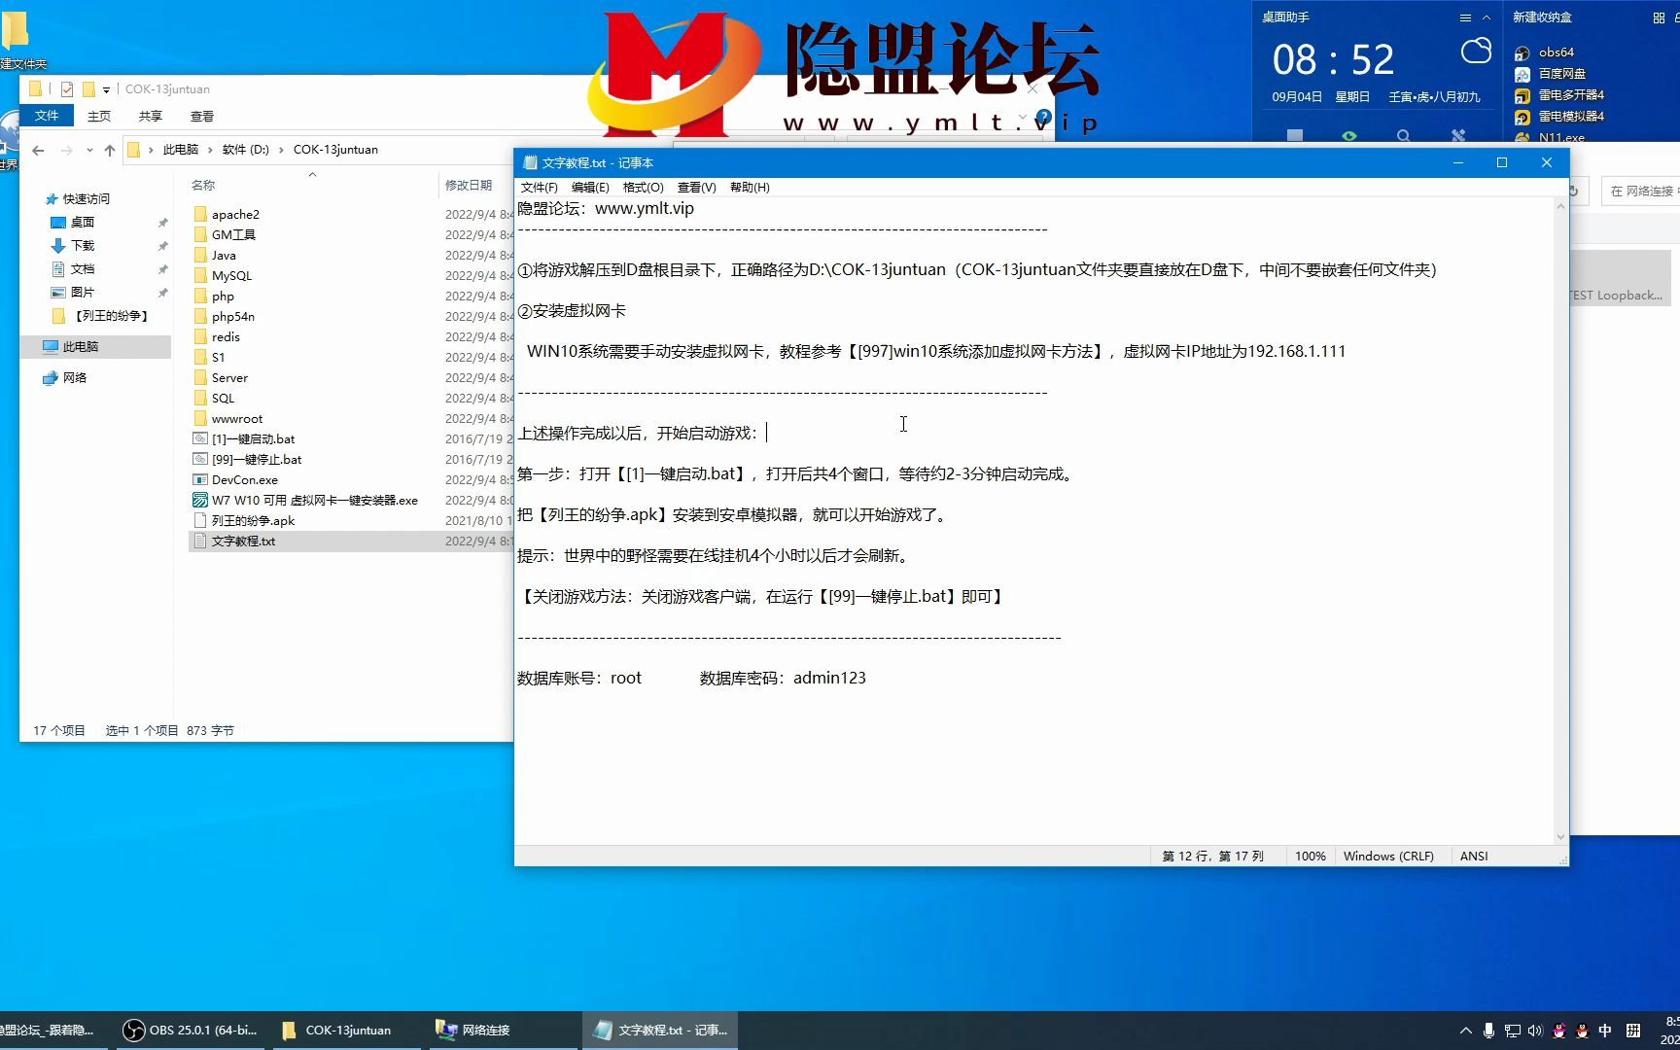
Task: Select 网络 in the navigation pane
Action: (75, 378)
